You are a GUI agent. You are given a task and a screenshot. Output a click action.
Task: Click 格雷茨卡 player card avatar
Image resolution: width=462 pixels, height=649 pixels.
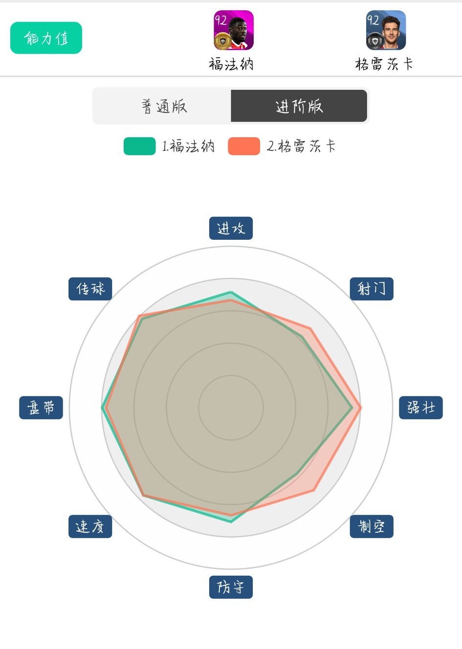[x=386, y=30]
